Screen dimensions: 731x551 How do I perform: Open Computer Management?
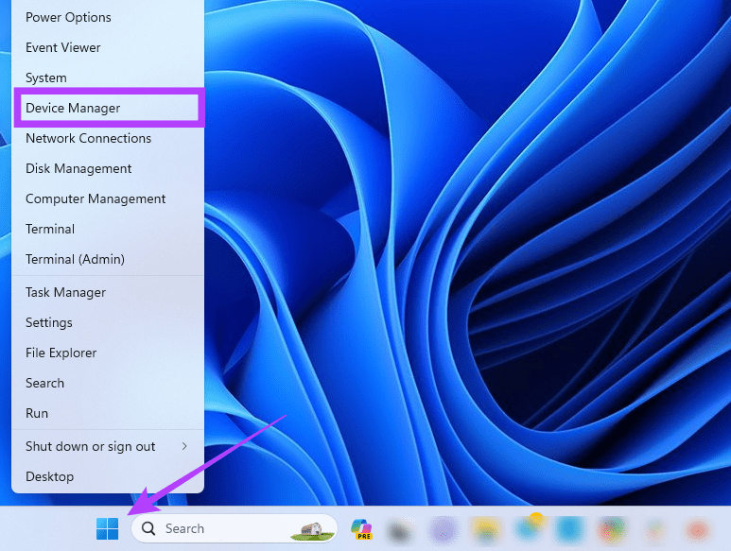click(x=96, y=198)
